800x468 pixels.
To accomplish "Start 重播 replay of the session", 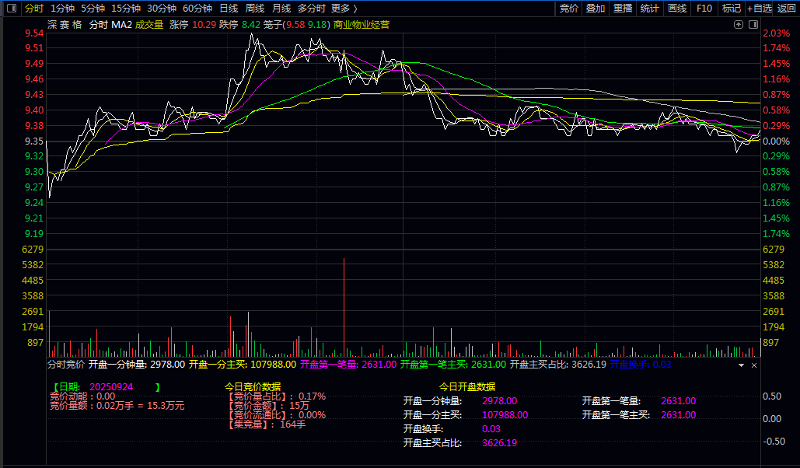I will click(623, 9).
